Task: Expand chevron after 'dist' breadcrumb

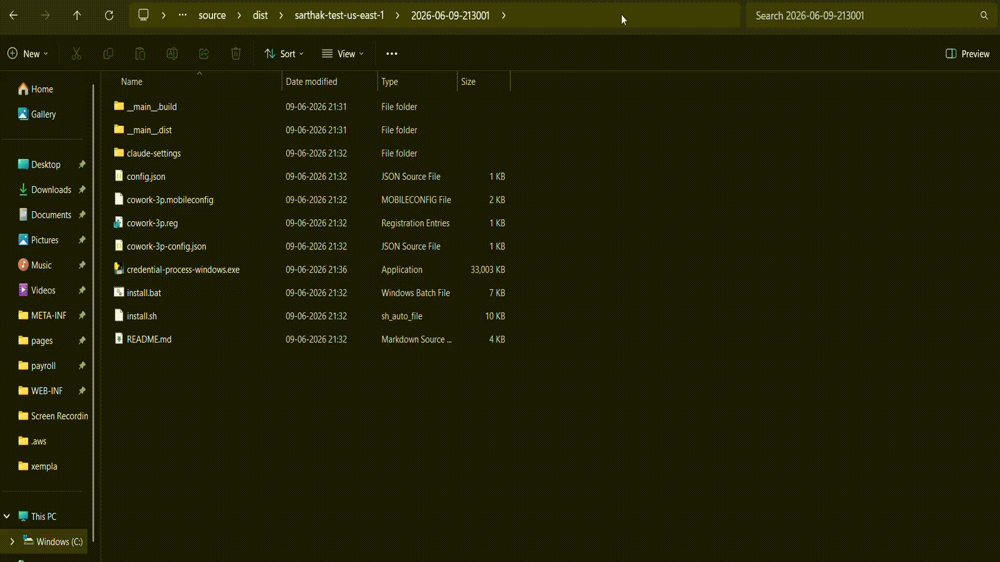Action: (281, 16)
